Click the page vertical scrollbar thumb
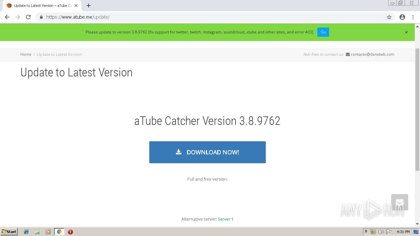This screenshot has width=420, height=236. click(417, 109)
